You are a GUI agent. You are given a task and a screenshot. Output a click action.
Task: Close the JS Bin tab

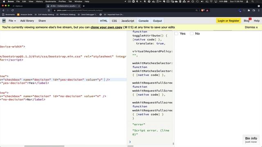(x=79, y=6)
